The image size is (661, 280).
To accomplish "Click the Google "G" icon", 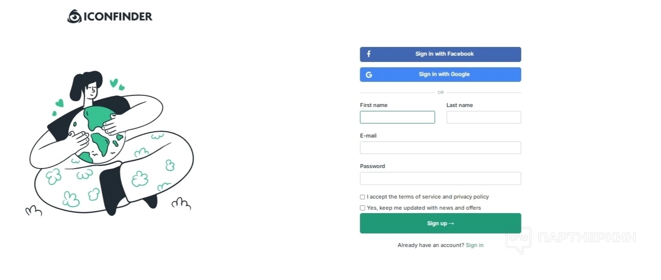I will 369,75.
